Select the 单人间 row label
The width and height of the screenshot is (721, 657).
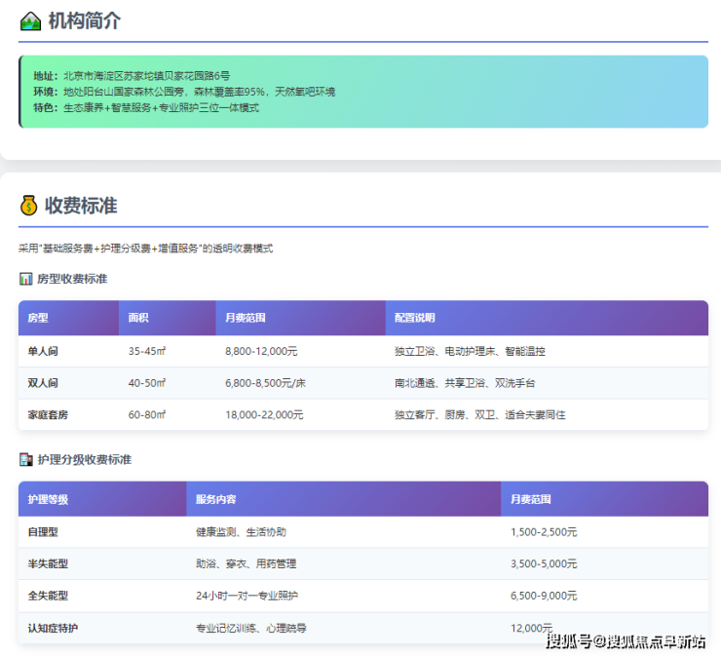[x=43, y=351]
